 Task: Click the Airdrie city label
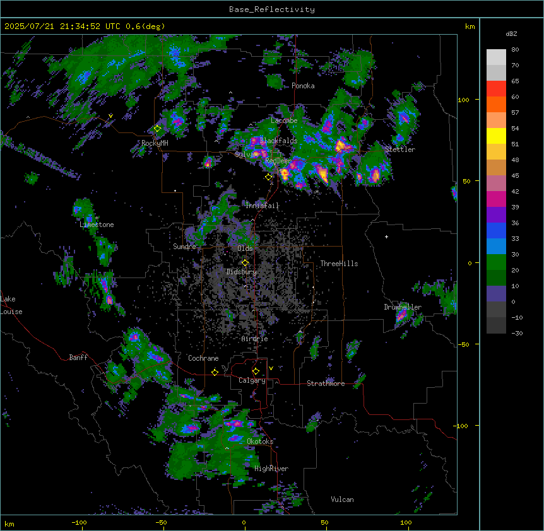point(255,339)
